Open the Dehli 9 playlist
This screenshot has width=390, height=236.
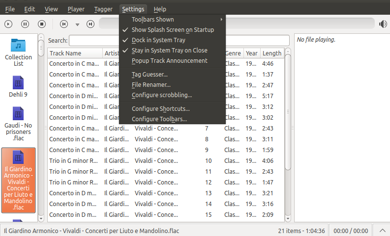click(x=18, y=87)
